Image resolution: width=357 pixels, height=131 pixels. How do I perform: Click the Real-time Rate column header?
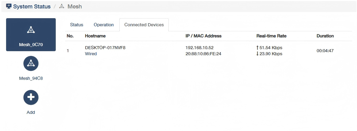pyautogui.click(x=271, y=36)
